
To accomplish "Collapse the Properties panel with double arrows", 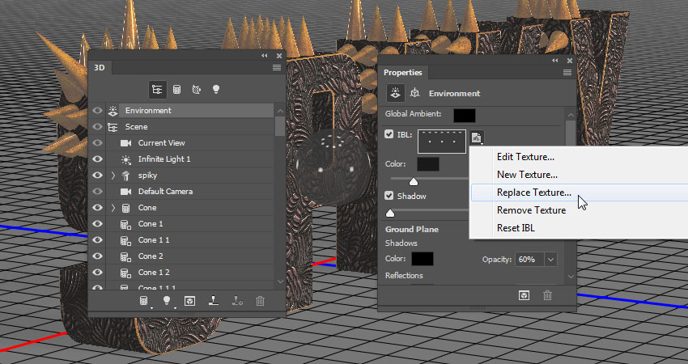I will coord(555,61).
